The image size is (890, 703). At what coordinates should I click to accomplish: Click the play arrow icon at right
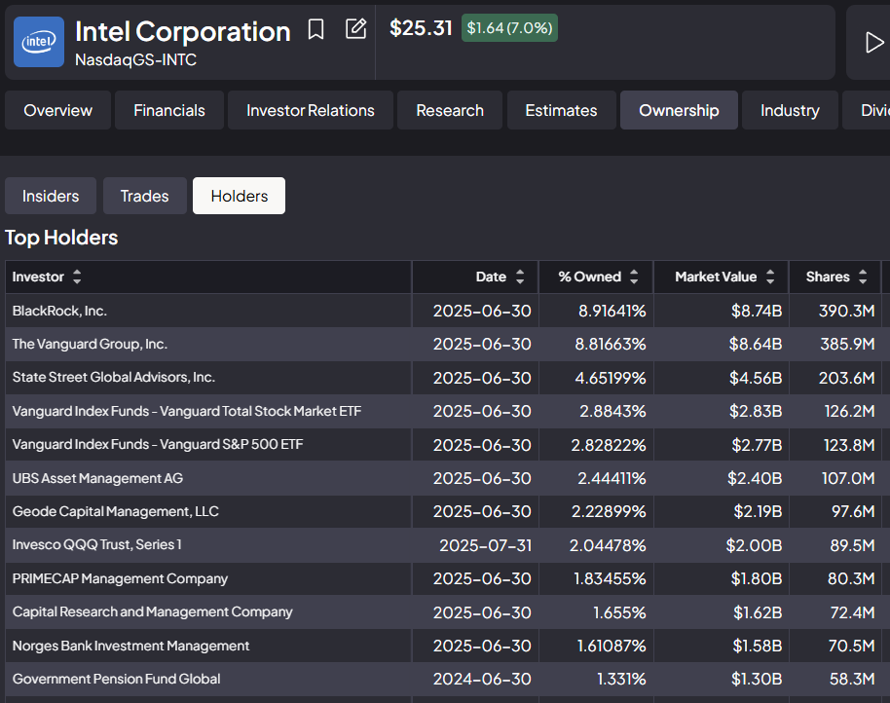[x=874, y=43]
